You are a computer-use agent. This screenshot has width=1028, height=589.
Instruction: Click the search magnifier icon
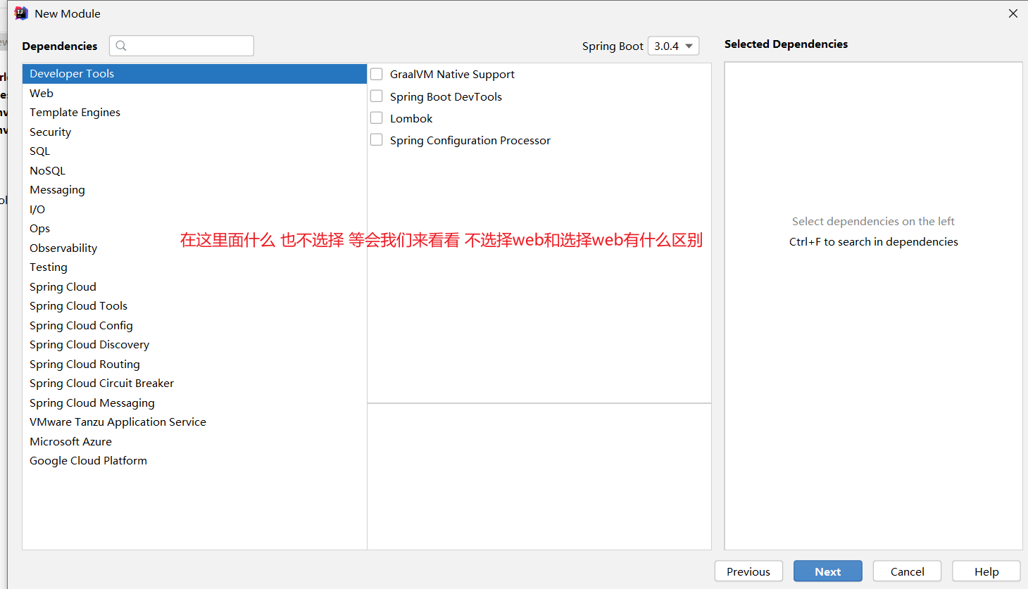(x=121, y=46)
